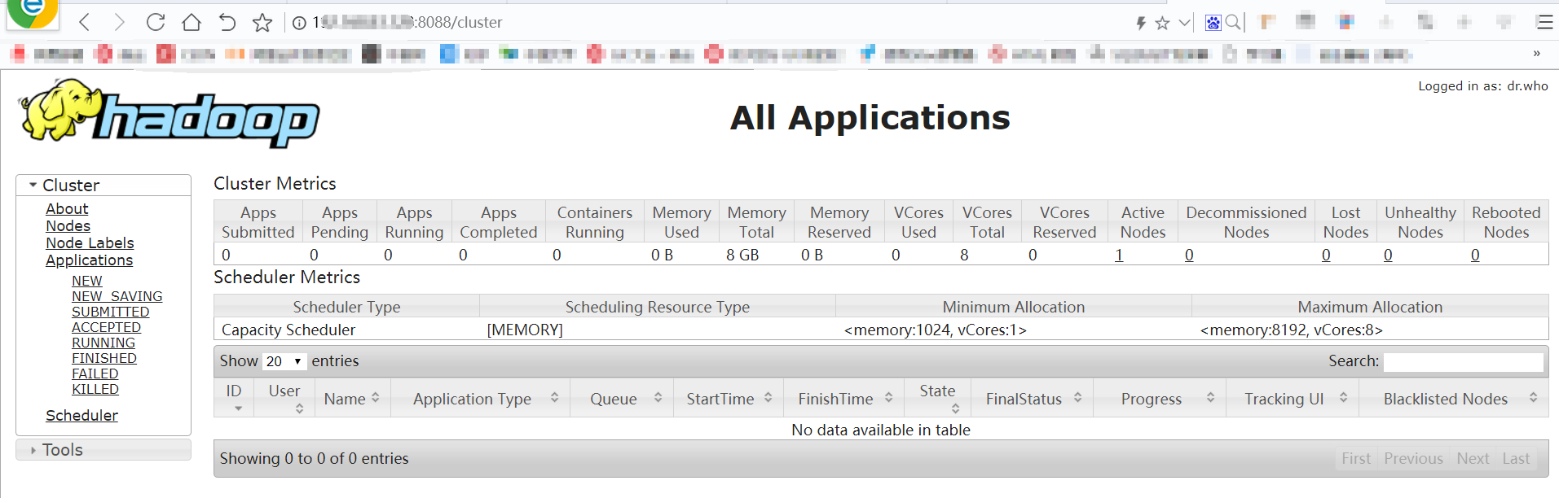This screenshot has width=1559, height=498.
Task: Bookmark page with star icon left of address
Action: 262,23
